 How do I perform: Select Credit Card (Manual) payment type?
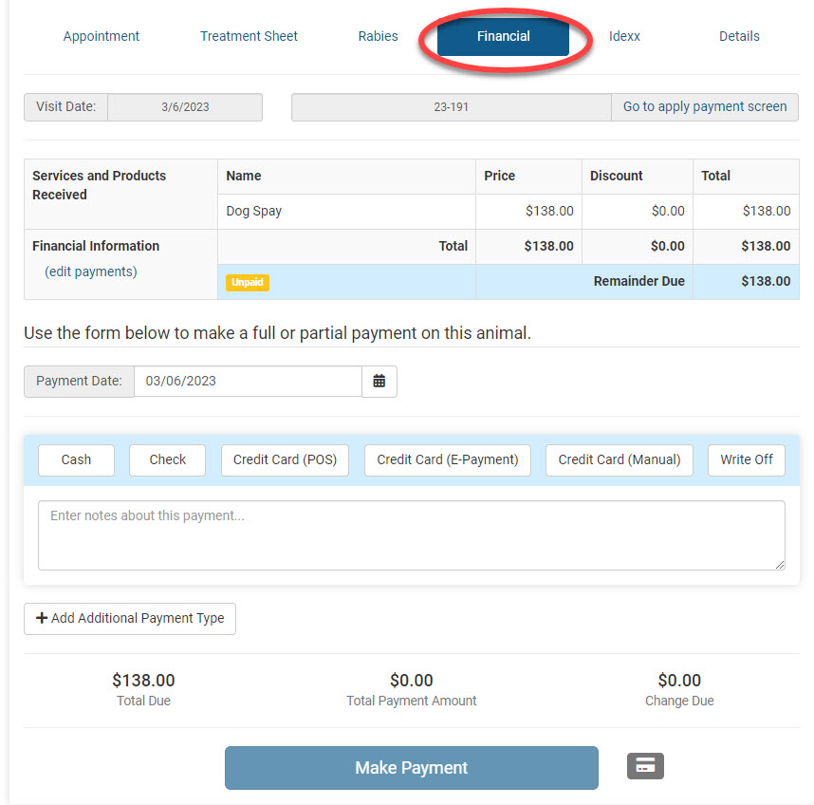pos(619,459)
